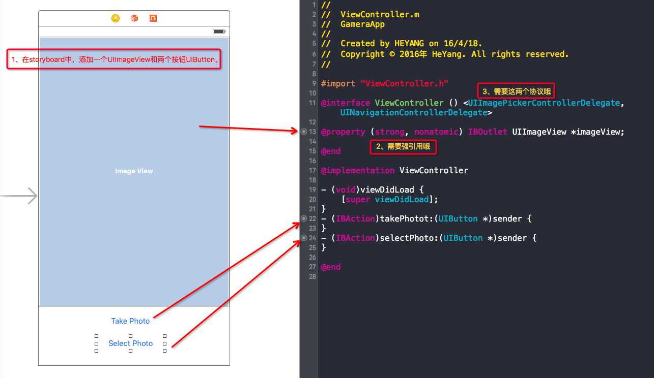Select the Select Photo button on the canvas
654x378 pixels.
[x=130, y=343]
